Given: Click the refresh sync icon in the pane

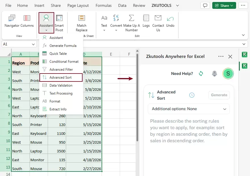Looking at the screenshot, I should tap(201, 74).
